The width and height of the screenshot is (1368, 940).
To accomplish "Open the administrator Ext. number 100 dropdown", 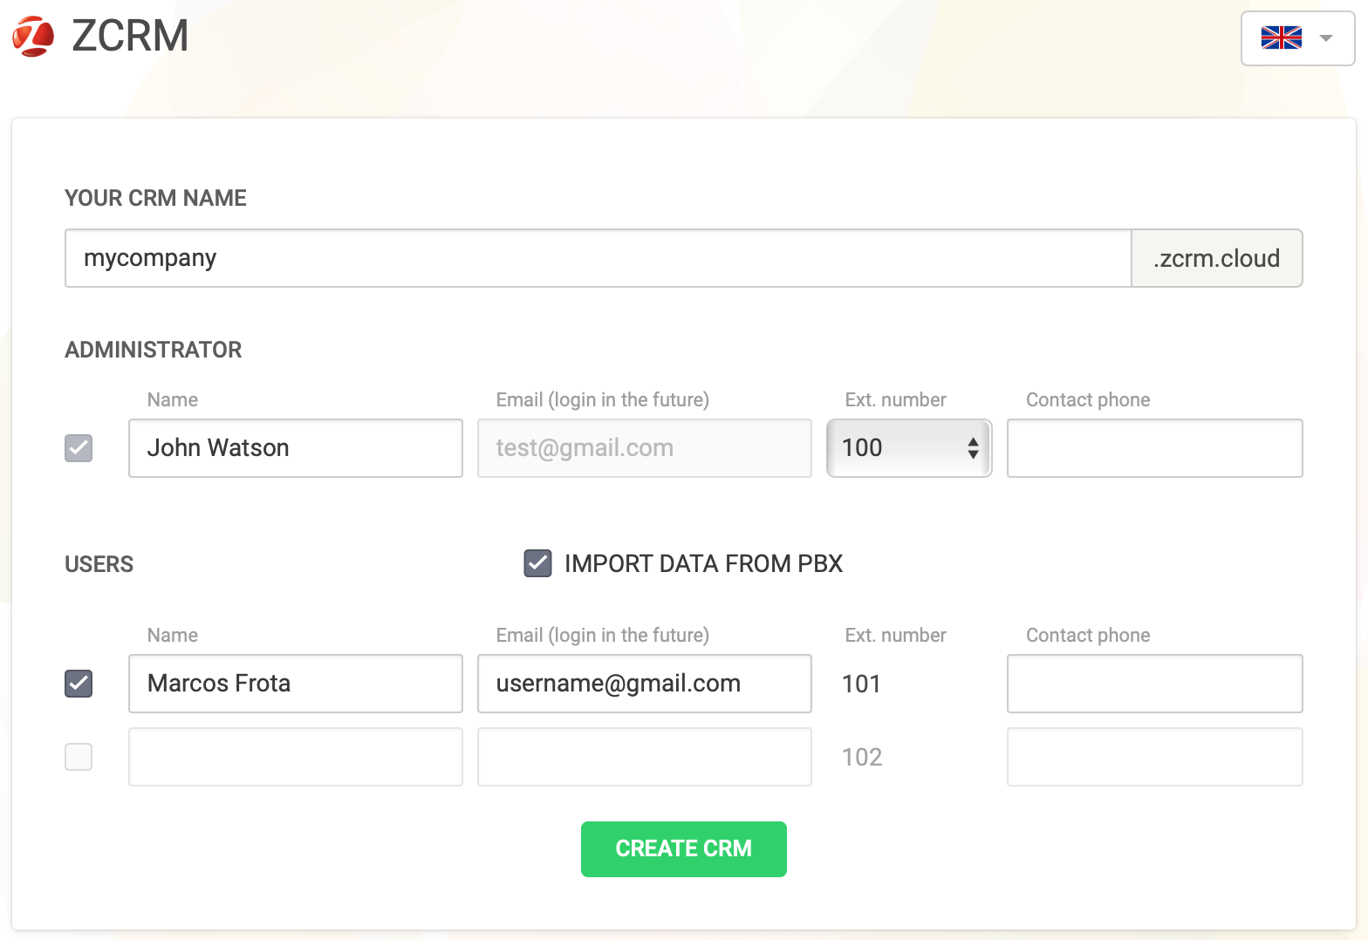I will [x=908, y=448].
